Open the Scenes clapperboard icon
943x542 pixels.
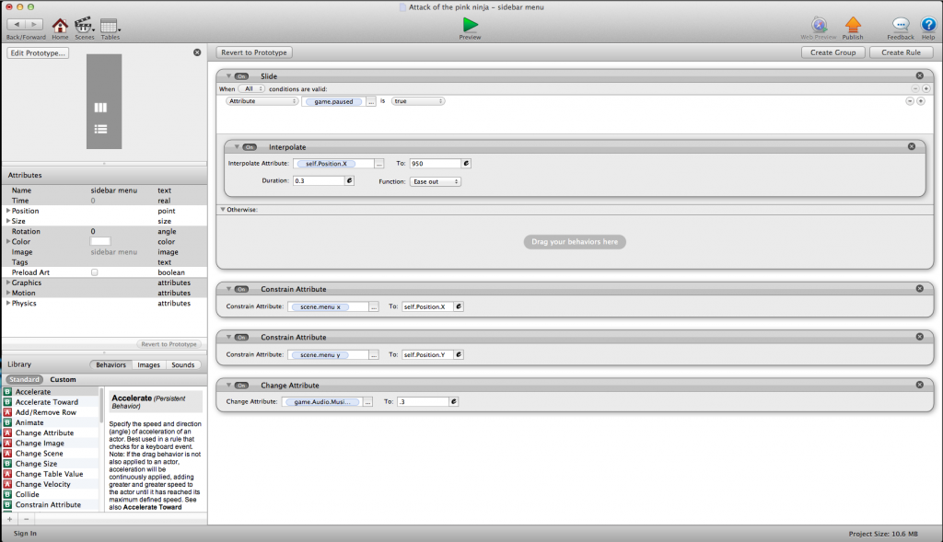click(x=84, y=25)
